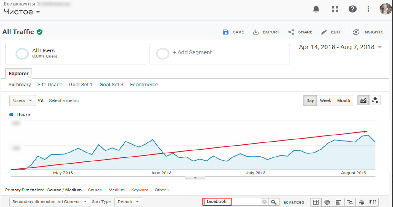Click the Все аккаунты breadcrumb
Viewport: 393px width, 207px height.
(20, 4)
